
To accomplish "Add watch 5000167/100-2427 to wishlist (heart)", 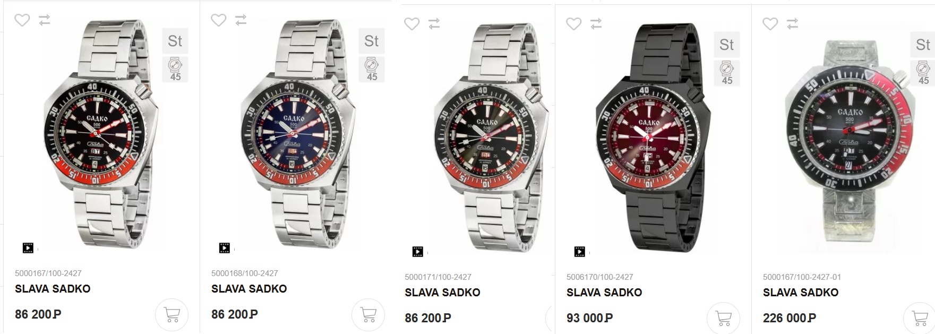I will 22,20.
